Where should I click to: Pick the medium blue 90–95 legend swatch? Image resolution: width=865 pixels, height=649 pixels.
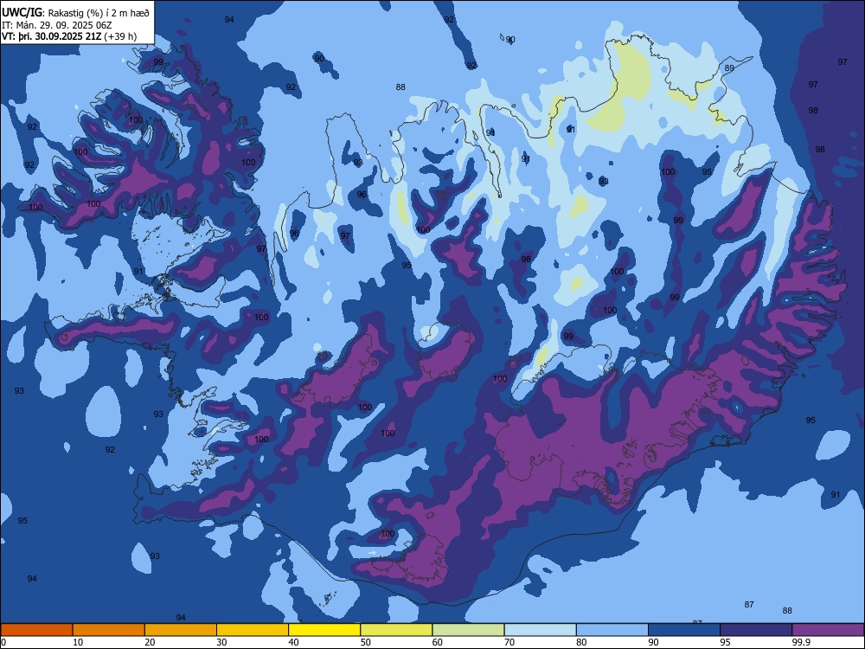684,630
